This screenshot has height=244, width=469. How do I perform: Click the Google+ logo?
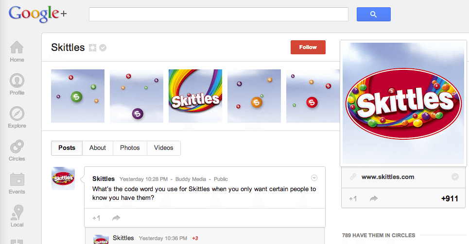pyautogui.click(x=38, y=14)
